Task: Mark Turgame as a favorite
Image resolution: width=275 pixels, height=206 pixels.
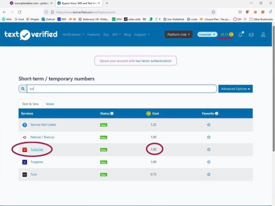Action: click(x=209, y=162)
